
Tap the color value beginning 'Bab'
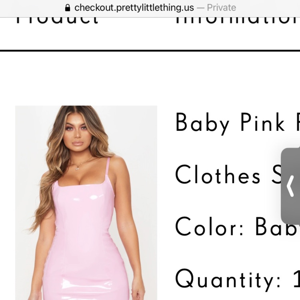277,226
